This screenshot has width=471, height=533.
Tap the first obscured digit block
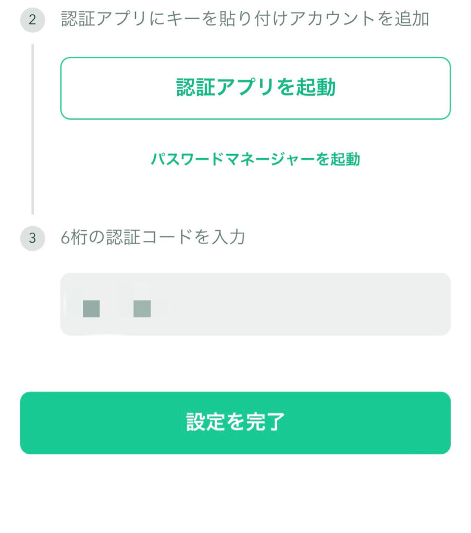91,309
